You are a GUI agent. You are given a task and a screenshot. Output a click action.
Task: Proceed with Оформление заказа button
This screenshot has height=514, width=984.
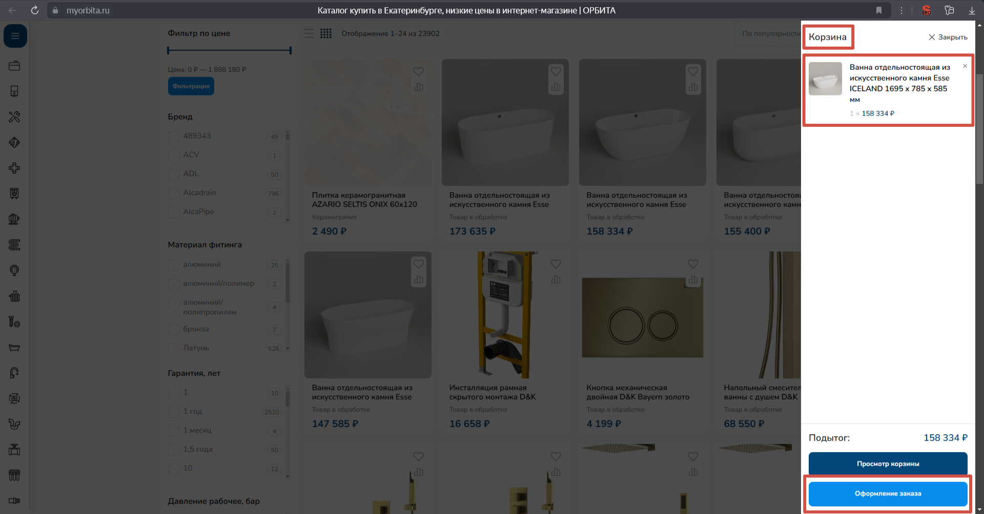(888, 494)
